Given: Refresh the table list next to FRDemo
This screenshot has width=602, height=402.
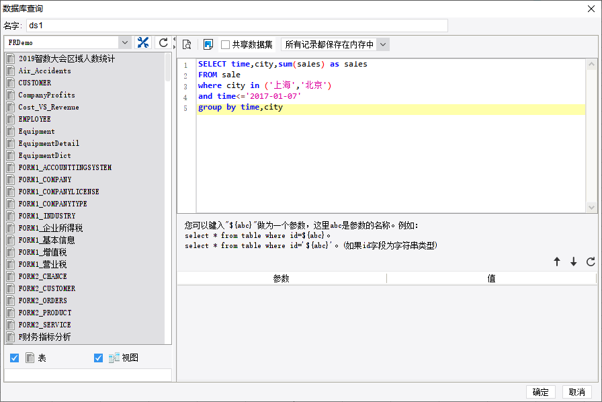Looking at the screenshot, I should pos(163,42).
